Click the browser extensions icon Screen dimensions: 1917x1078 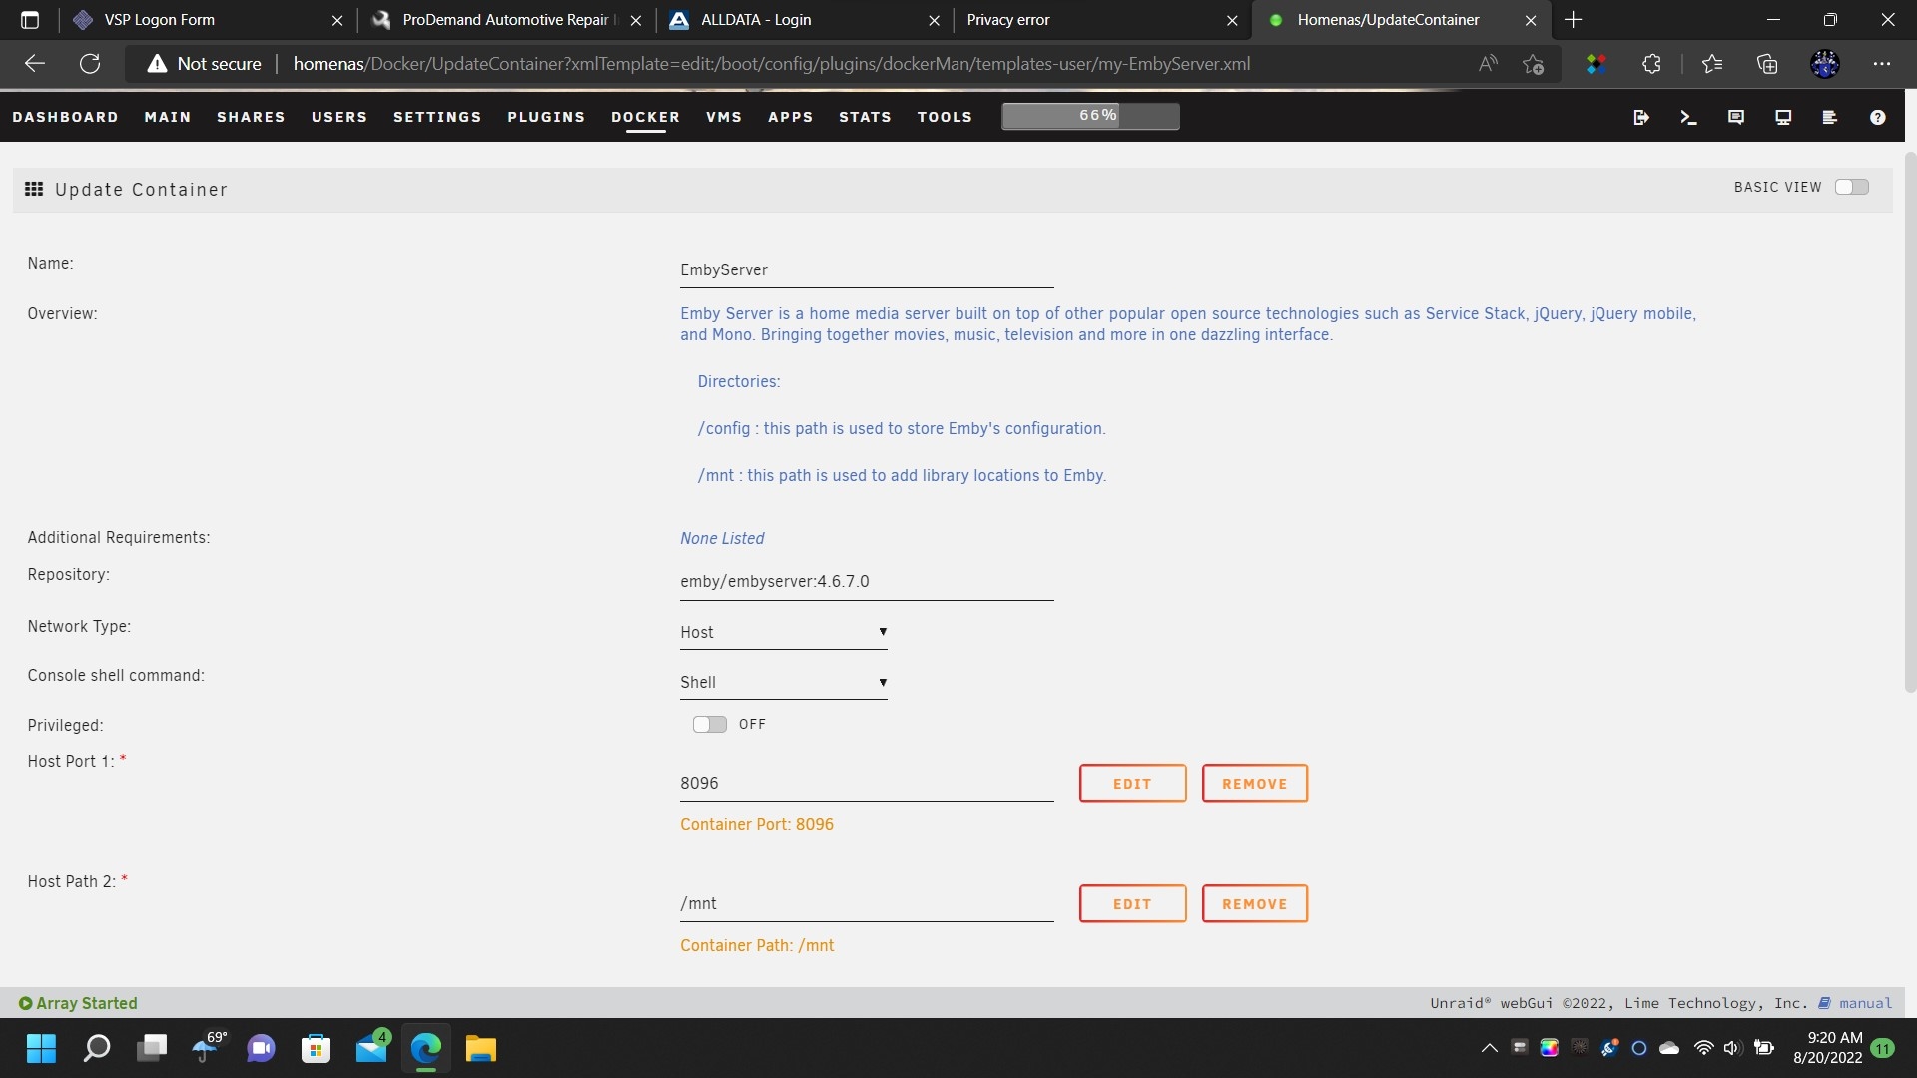pos(1651,64)
